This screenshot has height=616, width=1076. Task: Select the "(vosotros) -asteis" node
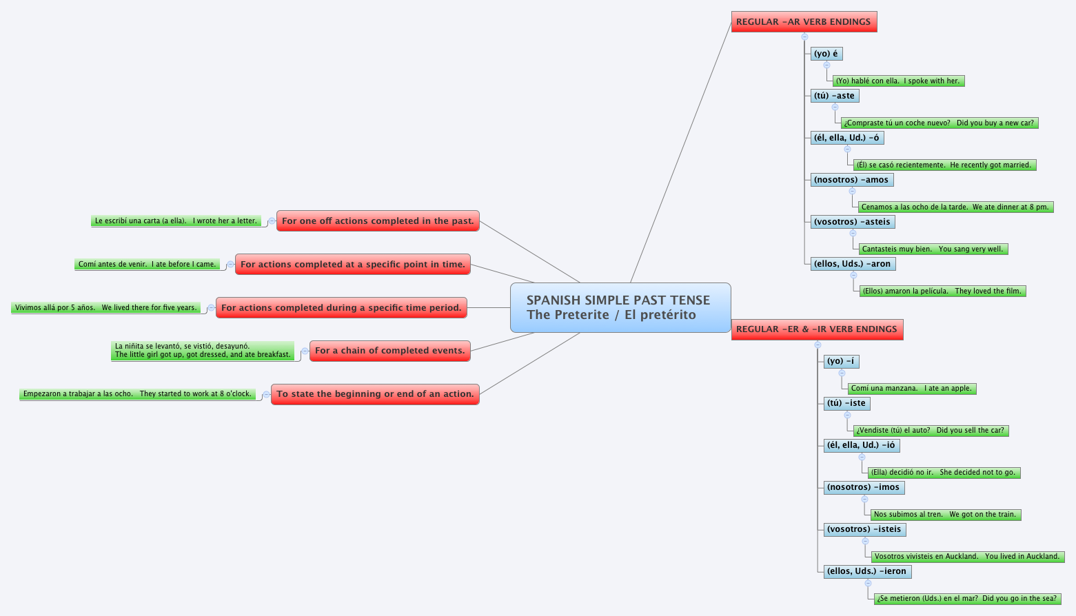click(852, 222)
